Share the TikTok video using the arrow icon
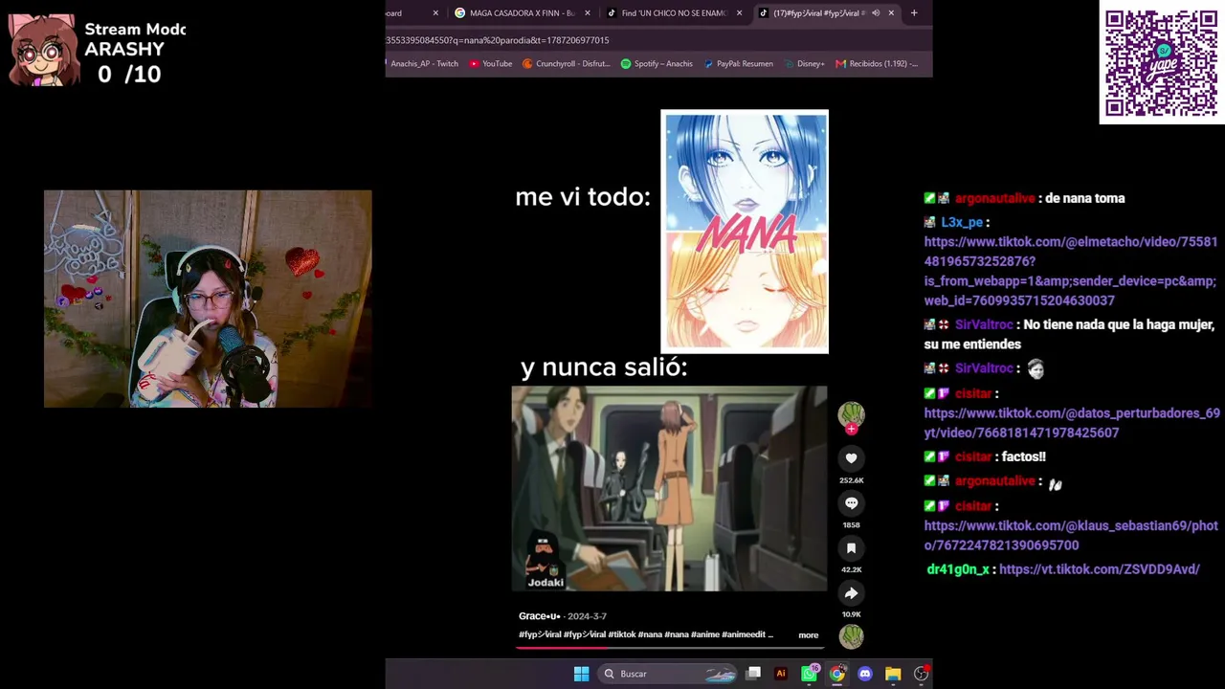Image resolution: width=1225 pixels, height=689 pixels. coord(851,593)
